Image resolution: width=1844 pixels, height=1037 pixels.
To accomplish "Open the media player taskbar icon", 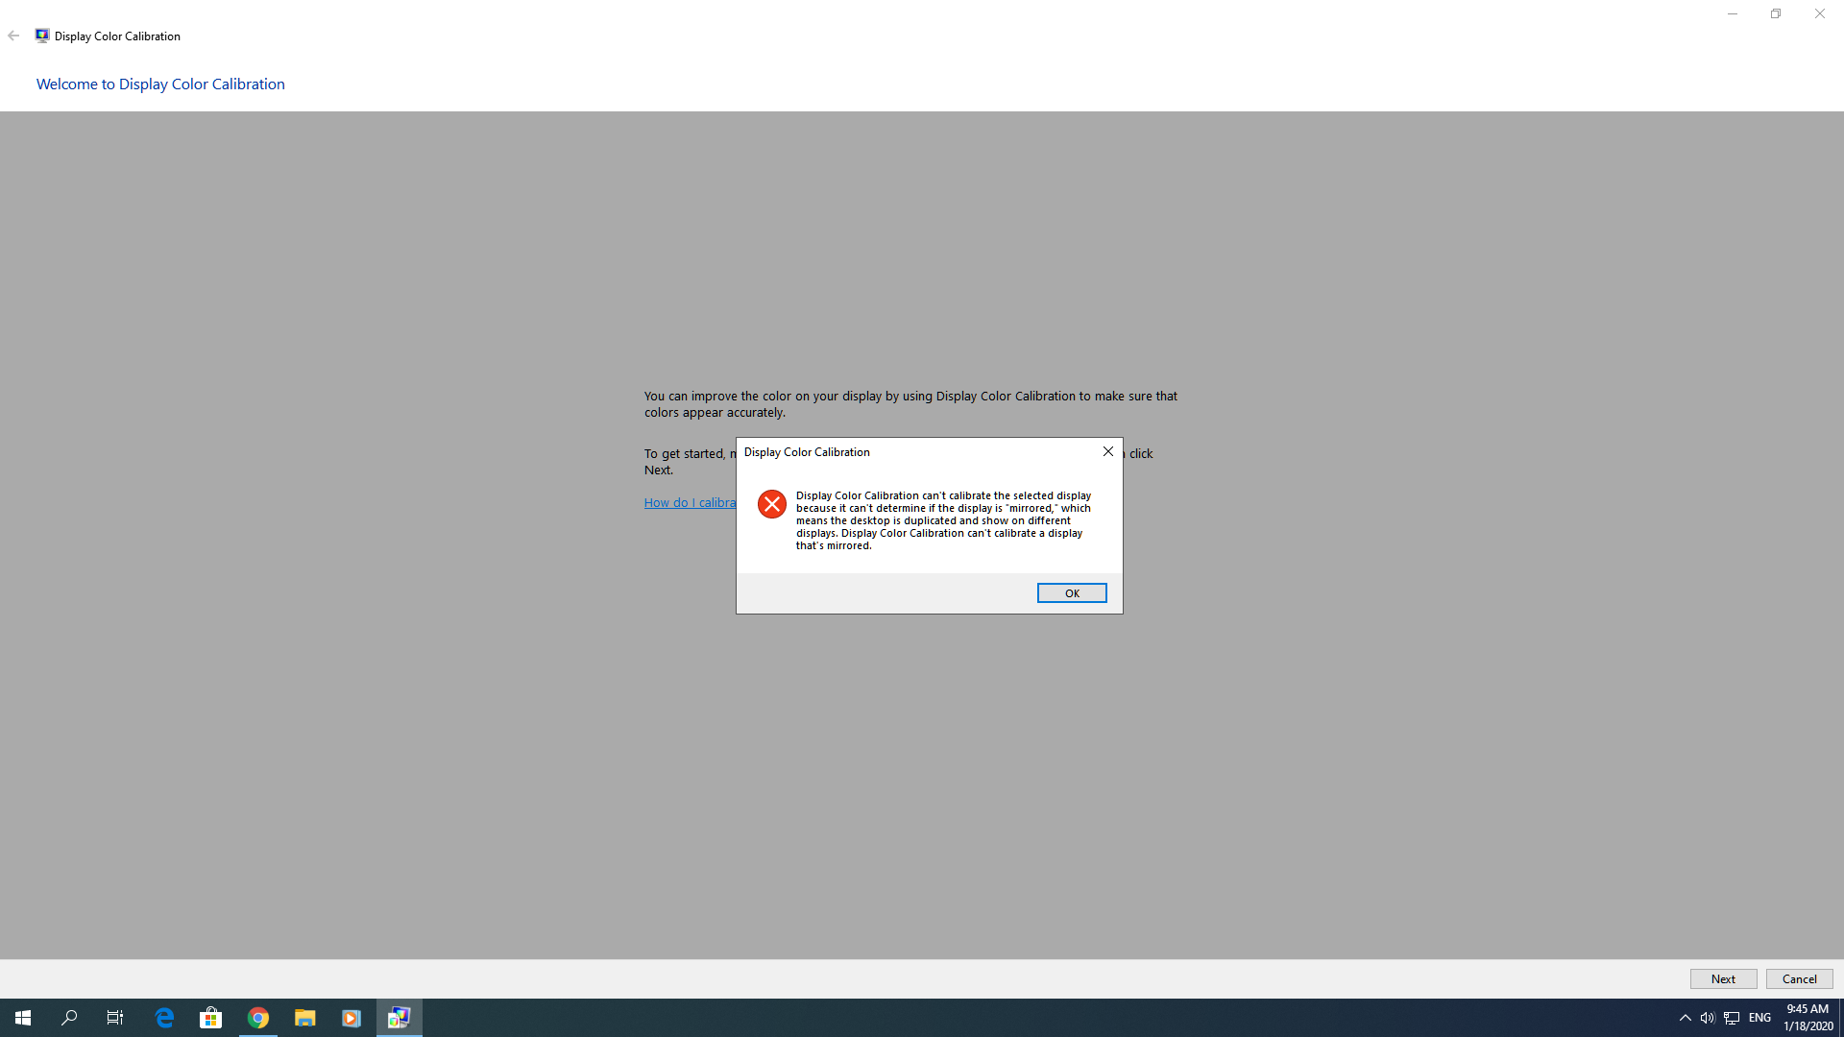I will pyautogui.click(x=352, y=1018).
